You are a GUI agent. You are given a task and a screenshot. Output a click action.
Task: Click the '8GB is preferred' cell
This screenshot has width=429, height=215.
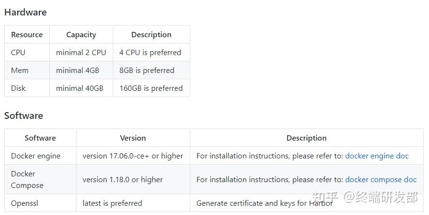(147, 71)
